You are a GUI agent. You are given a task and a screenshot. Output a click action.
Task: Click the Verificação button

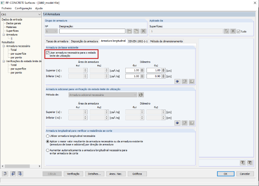[73, 174]
